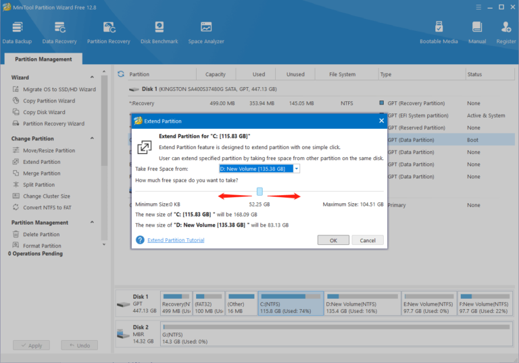
Task: Click the Disk 2 drive icon in the disk map
Action: 123,334
